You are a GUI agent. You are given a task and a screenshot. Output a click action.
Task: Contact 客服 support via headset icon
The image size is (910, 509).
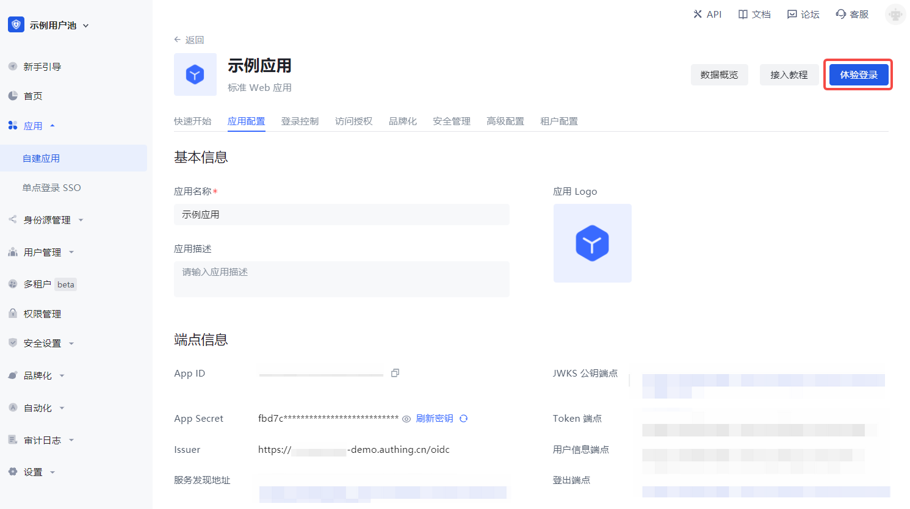tap(841, 14)
